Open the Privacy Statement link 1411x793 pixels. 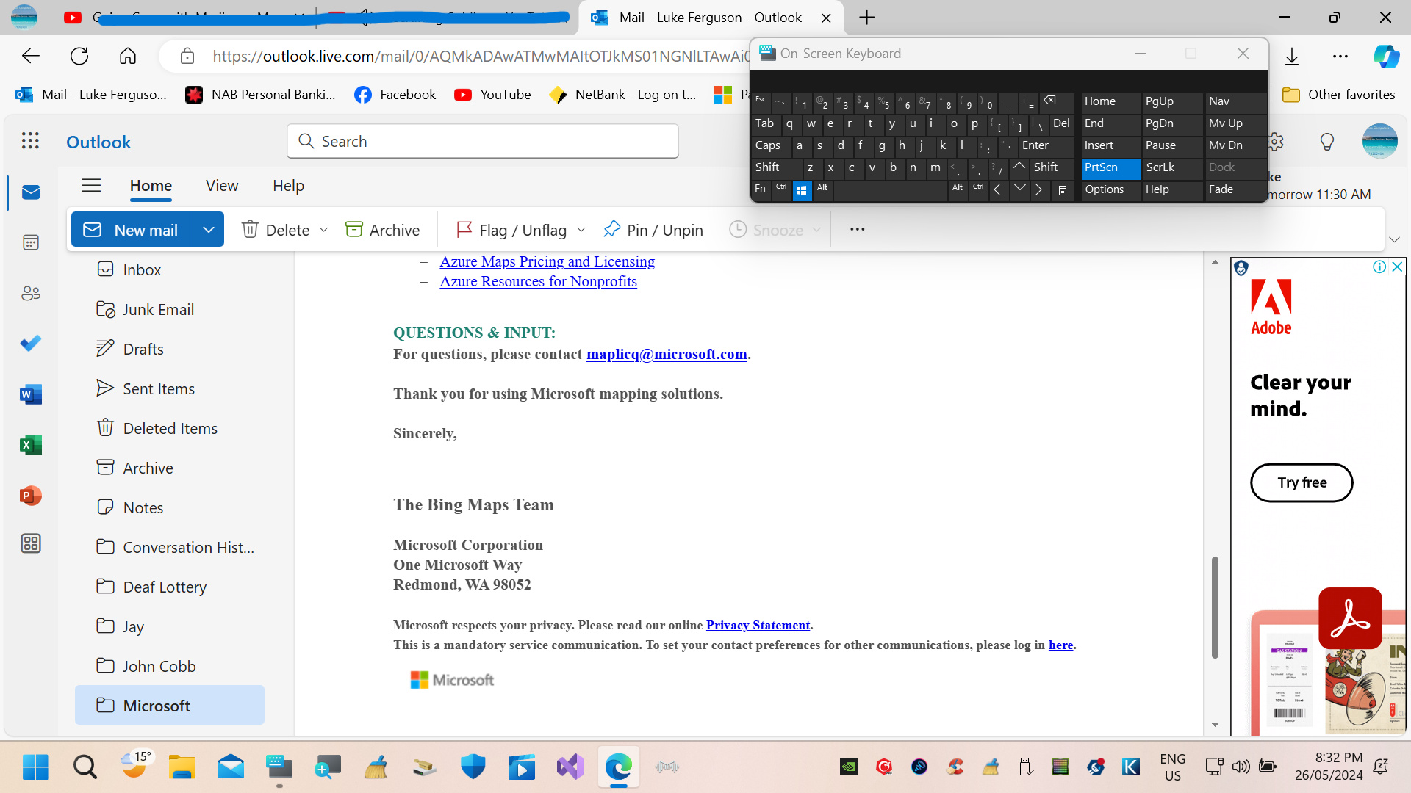(758, 625)
